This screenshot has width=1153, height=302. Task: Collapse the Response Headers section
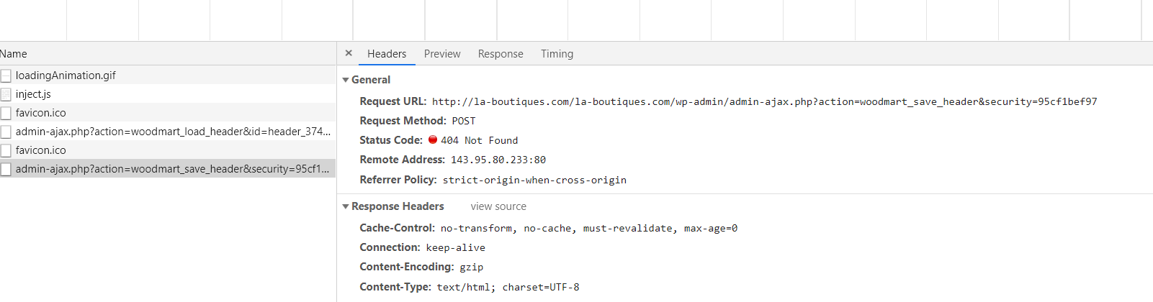pos(346,206)
